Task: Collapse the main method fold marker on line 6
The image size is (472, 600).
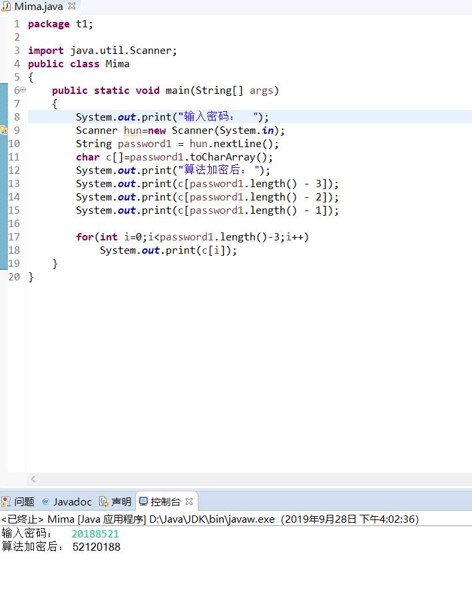Action: coord(23,89)
